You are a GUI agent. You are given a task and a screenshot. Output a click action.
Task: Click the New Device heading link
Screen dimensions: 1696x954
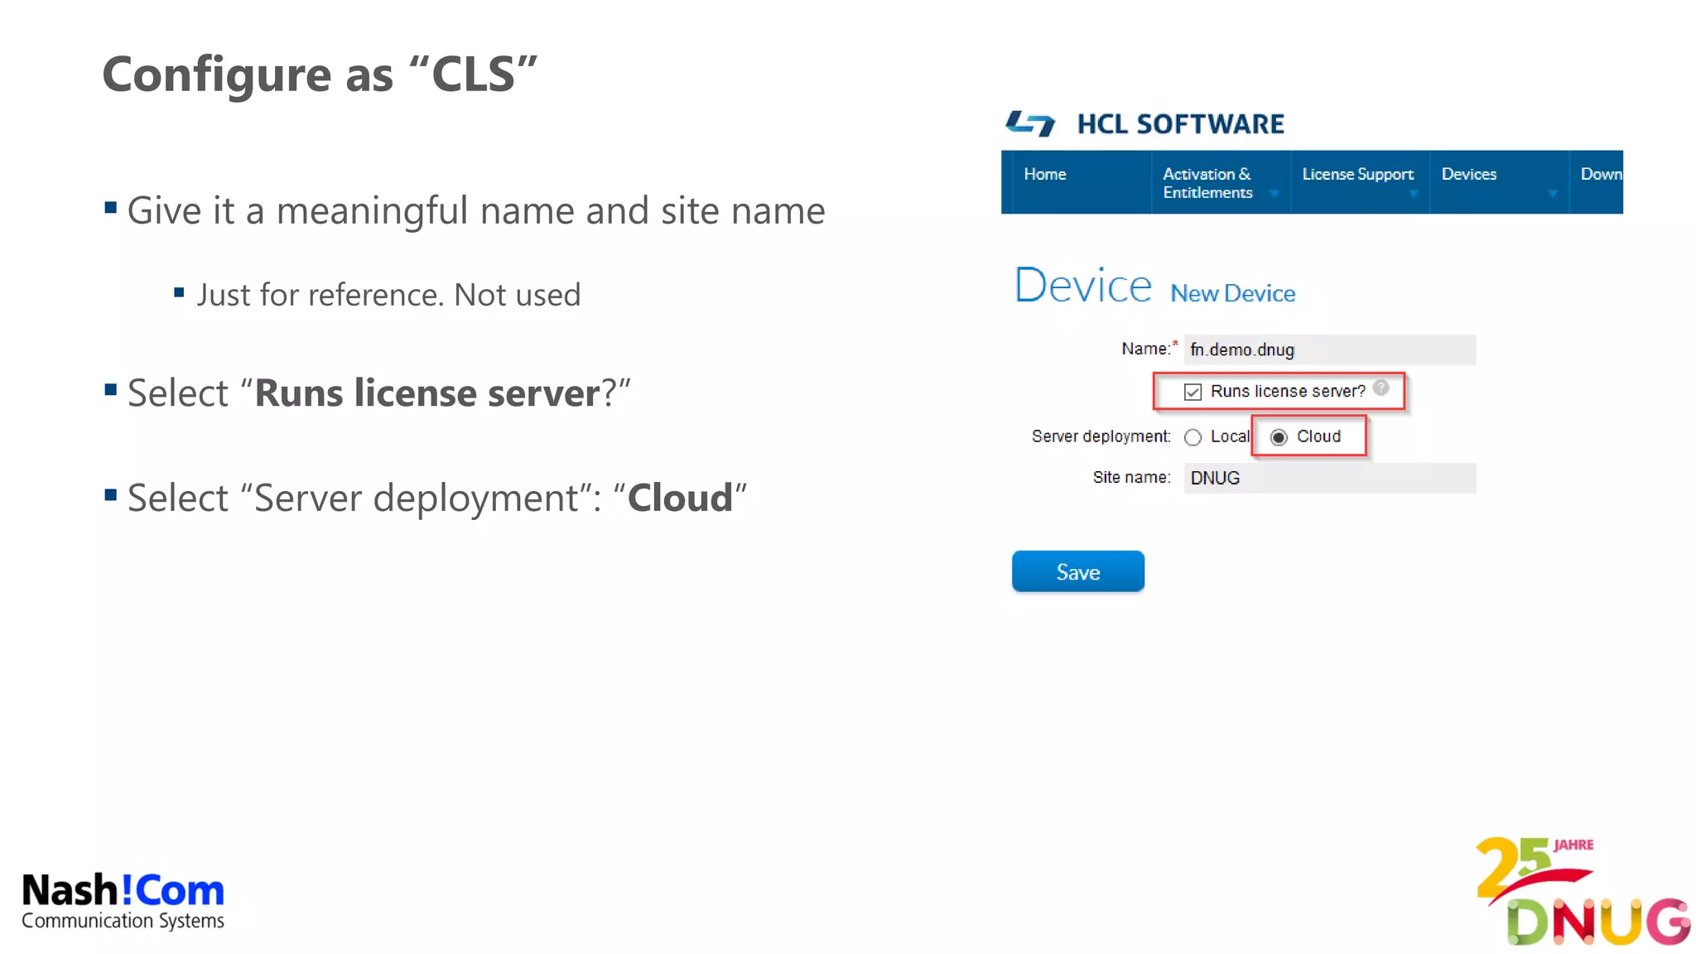pos(1233,293)
